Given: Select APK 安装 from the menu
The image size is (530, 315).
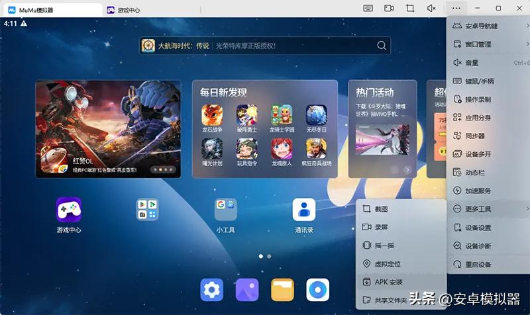Looking at the screenshot, I should pos(388,282).
